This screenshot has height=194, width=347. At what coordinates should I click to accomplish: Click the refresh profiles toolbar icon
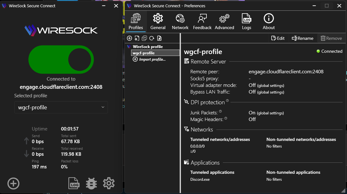tap(152, 38)
